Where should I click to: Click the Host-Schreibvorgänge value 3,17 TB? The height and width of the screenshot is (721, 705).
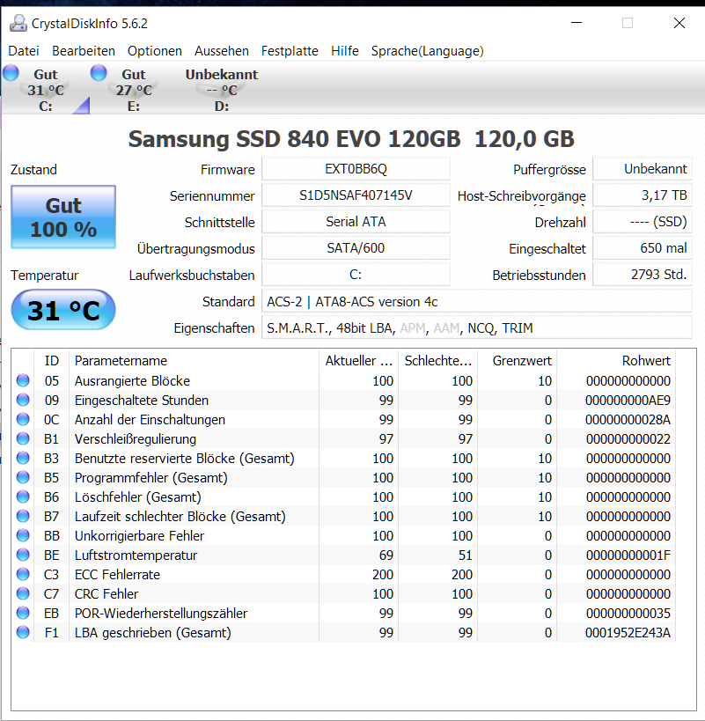[643, 195]
